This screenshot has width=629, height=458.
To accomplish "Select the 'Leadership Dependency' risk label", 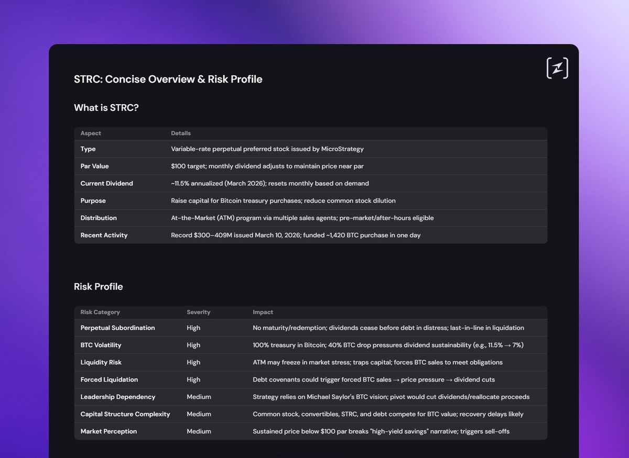I will 118,397.
